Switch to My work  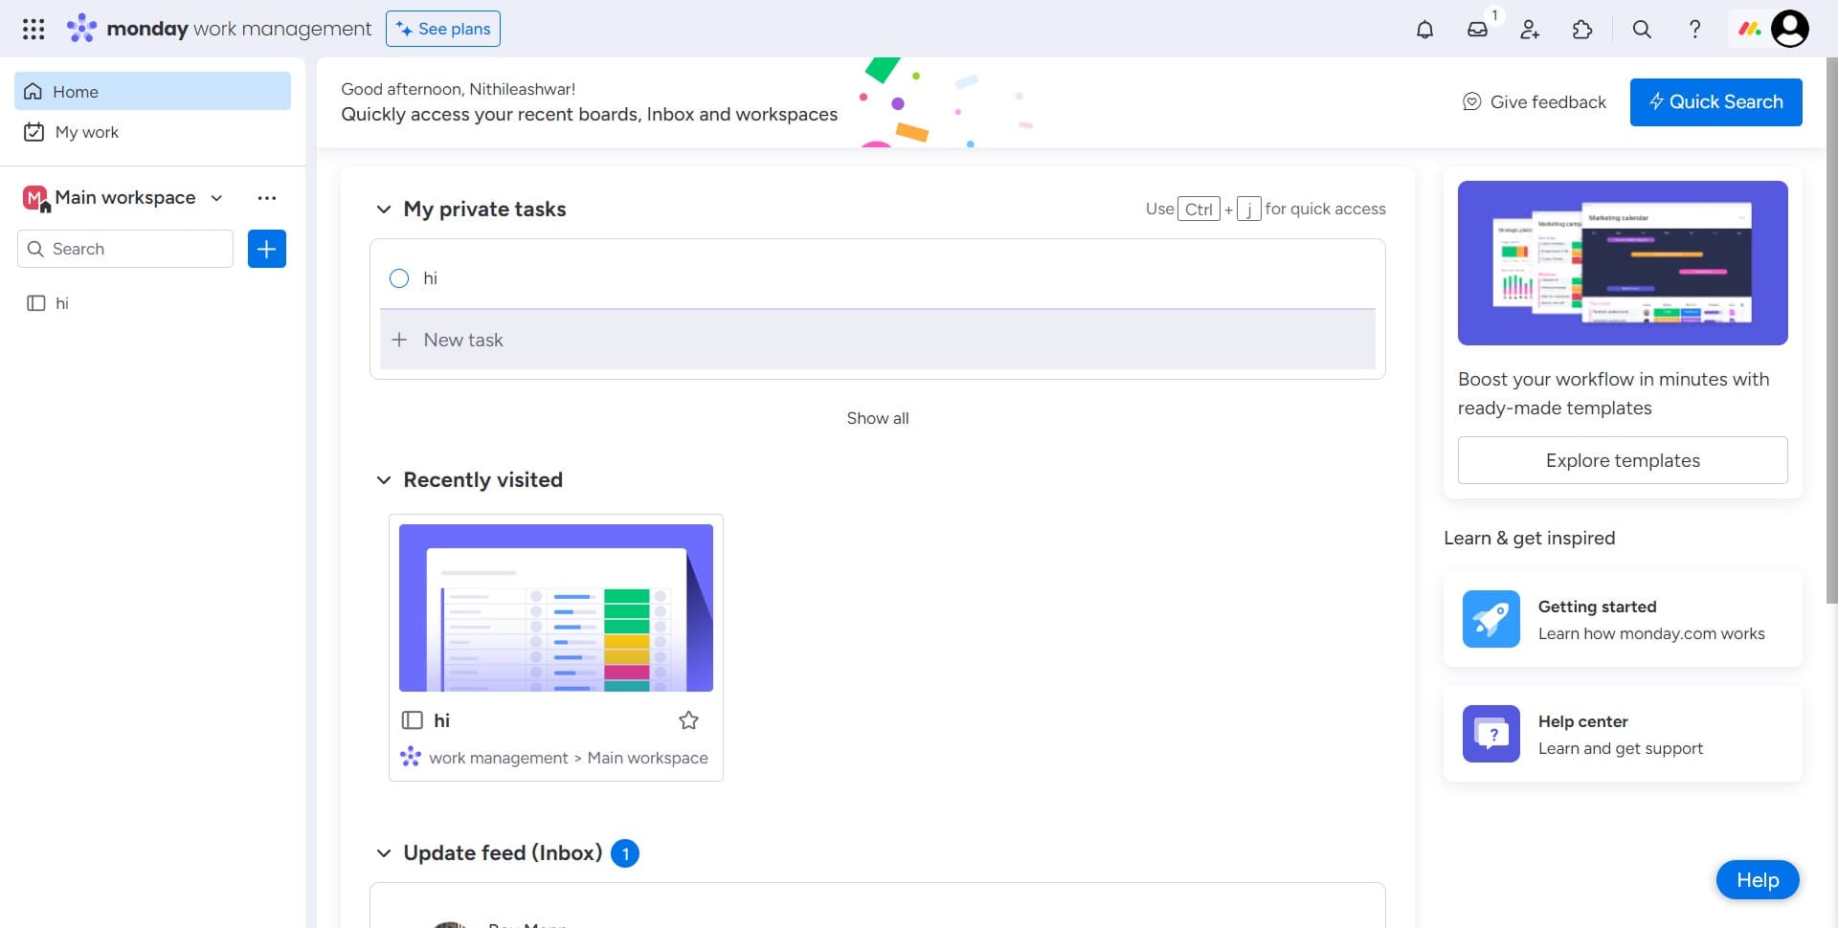tap(87, 132)
